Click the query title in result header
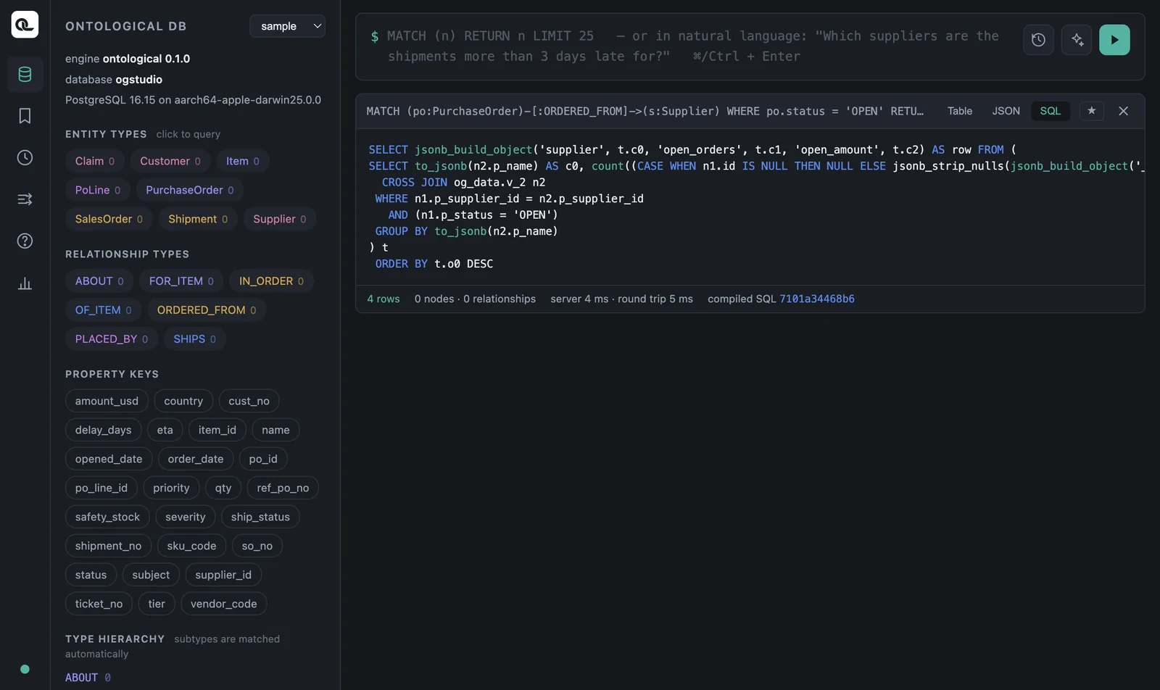The height and width of the screenshot is (690, 1160). [645, 111]
